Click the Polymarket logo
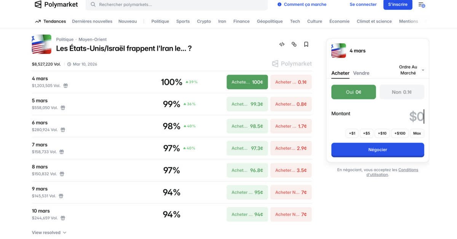The height and width of the screenshot is (239, 457). [56, 5]
